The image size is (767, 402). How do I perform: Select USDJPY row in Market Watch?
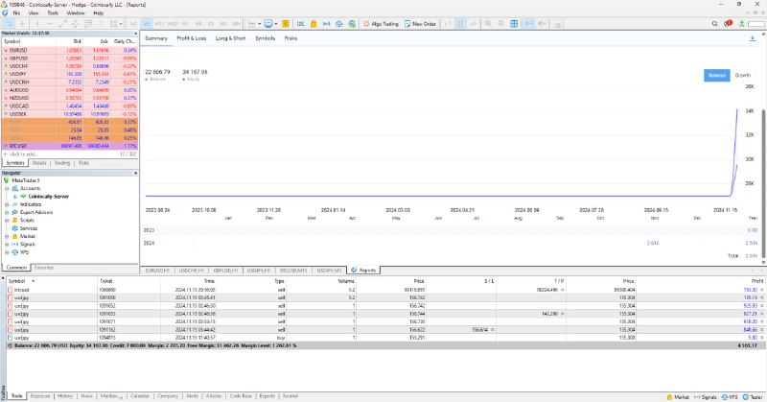pos(69,74)
